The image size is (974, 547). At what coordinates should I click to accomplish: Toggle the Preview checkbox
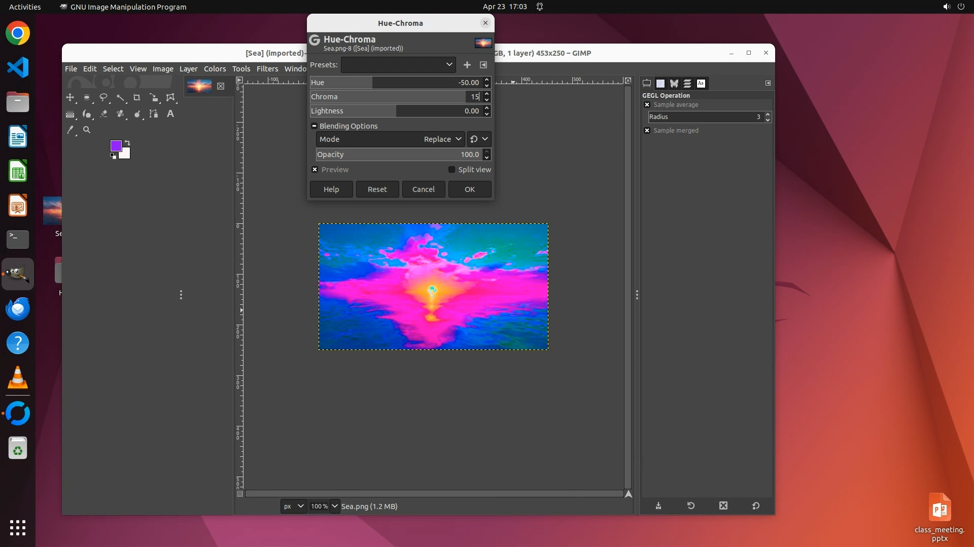pos(315,170)
